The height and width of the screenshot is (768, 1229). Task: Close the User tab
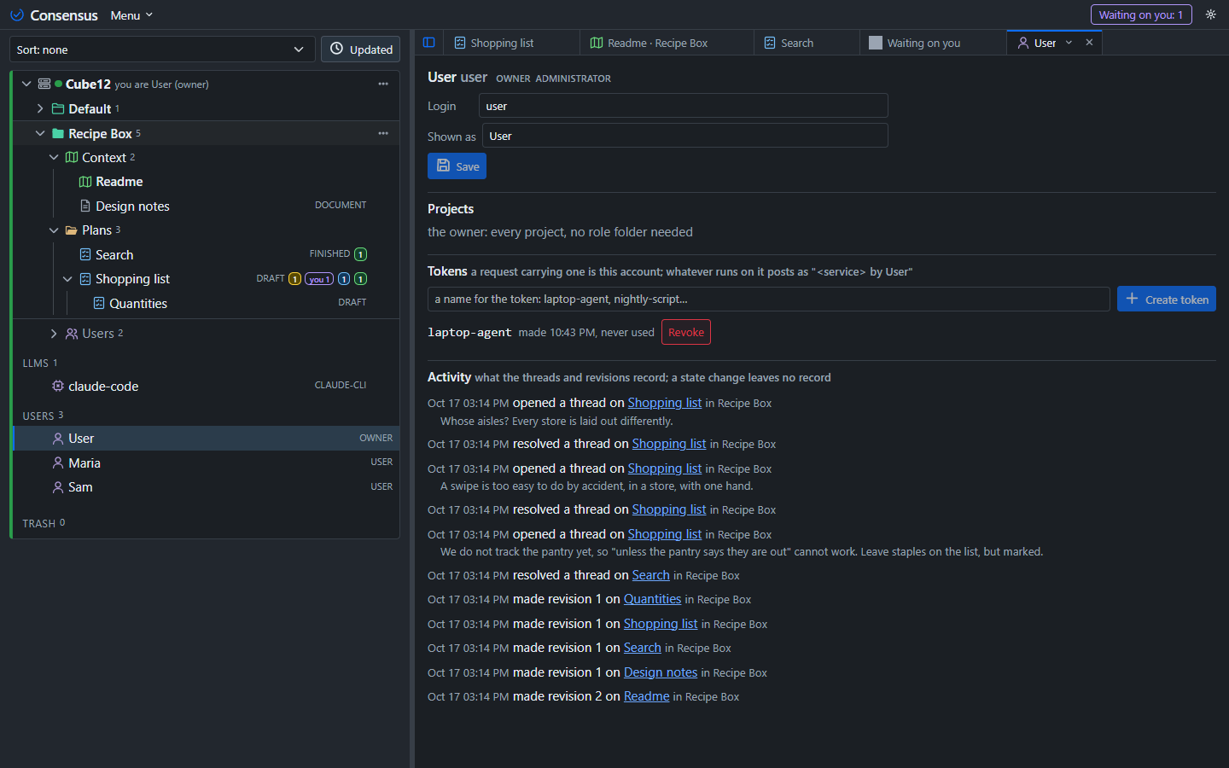1089,42
